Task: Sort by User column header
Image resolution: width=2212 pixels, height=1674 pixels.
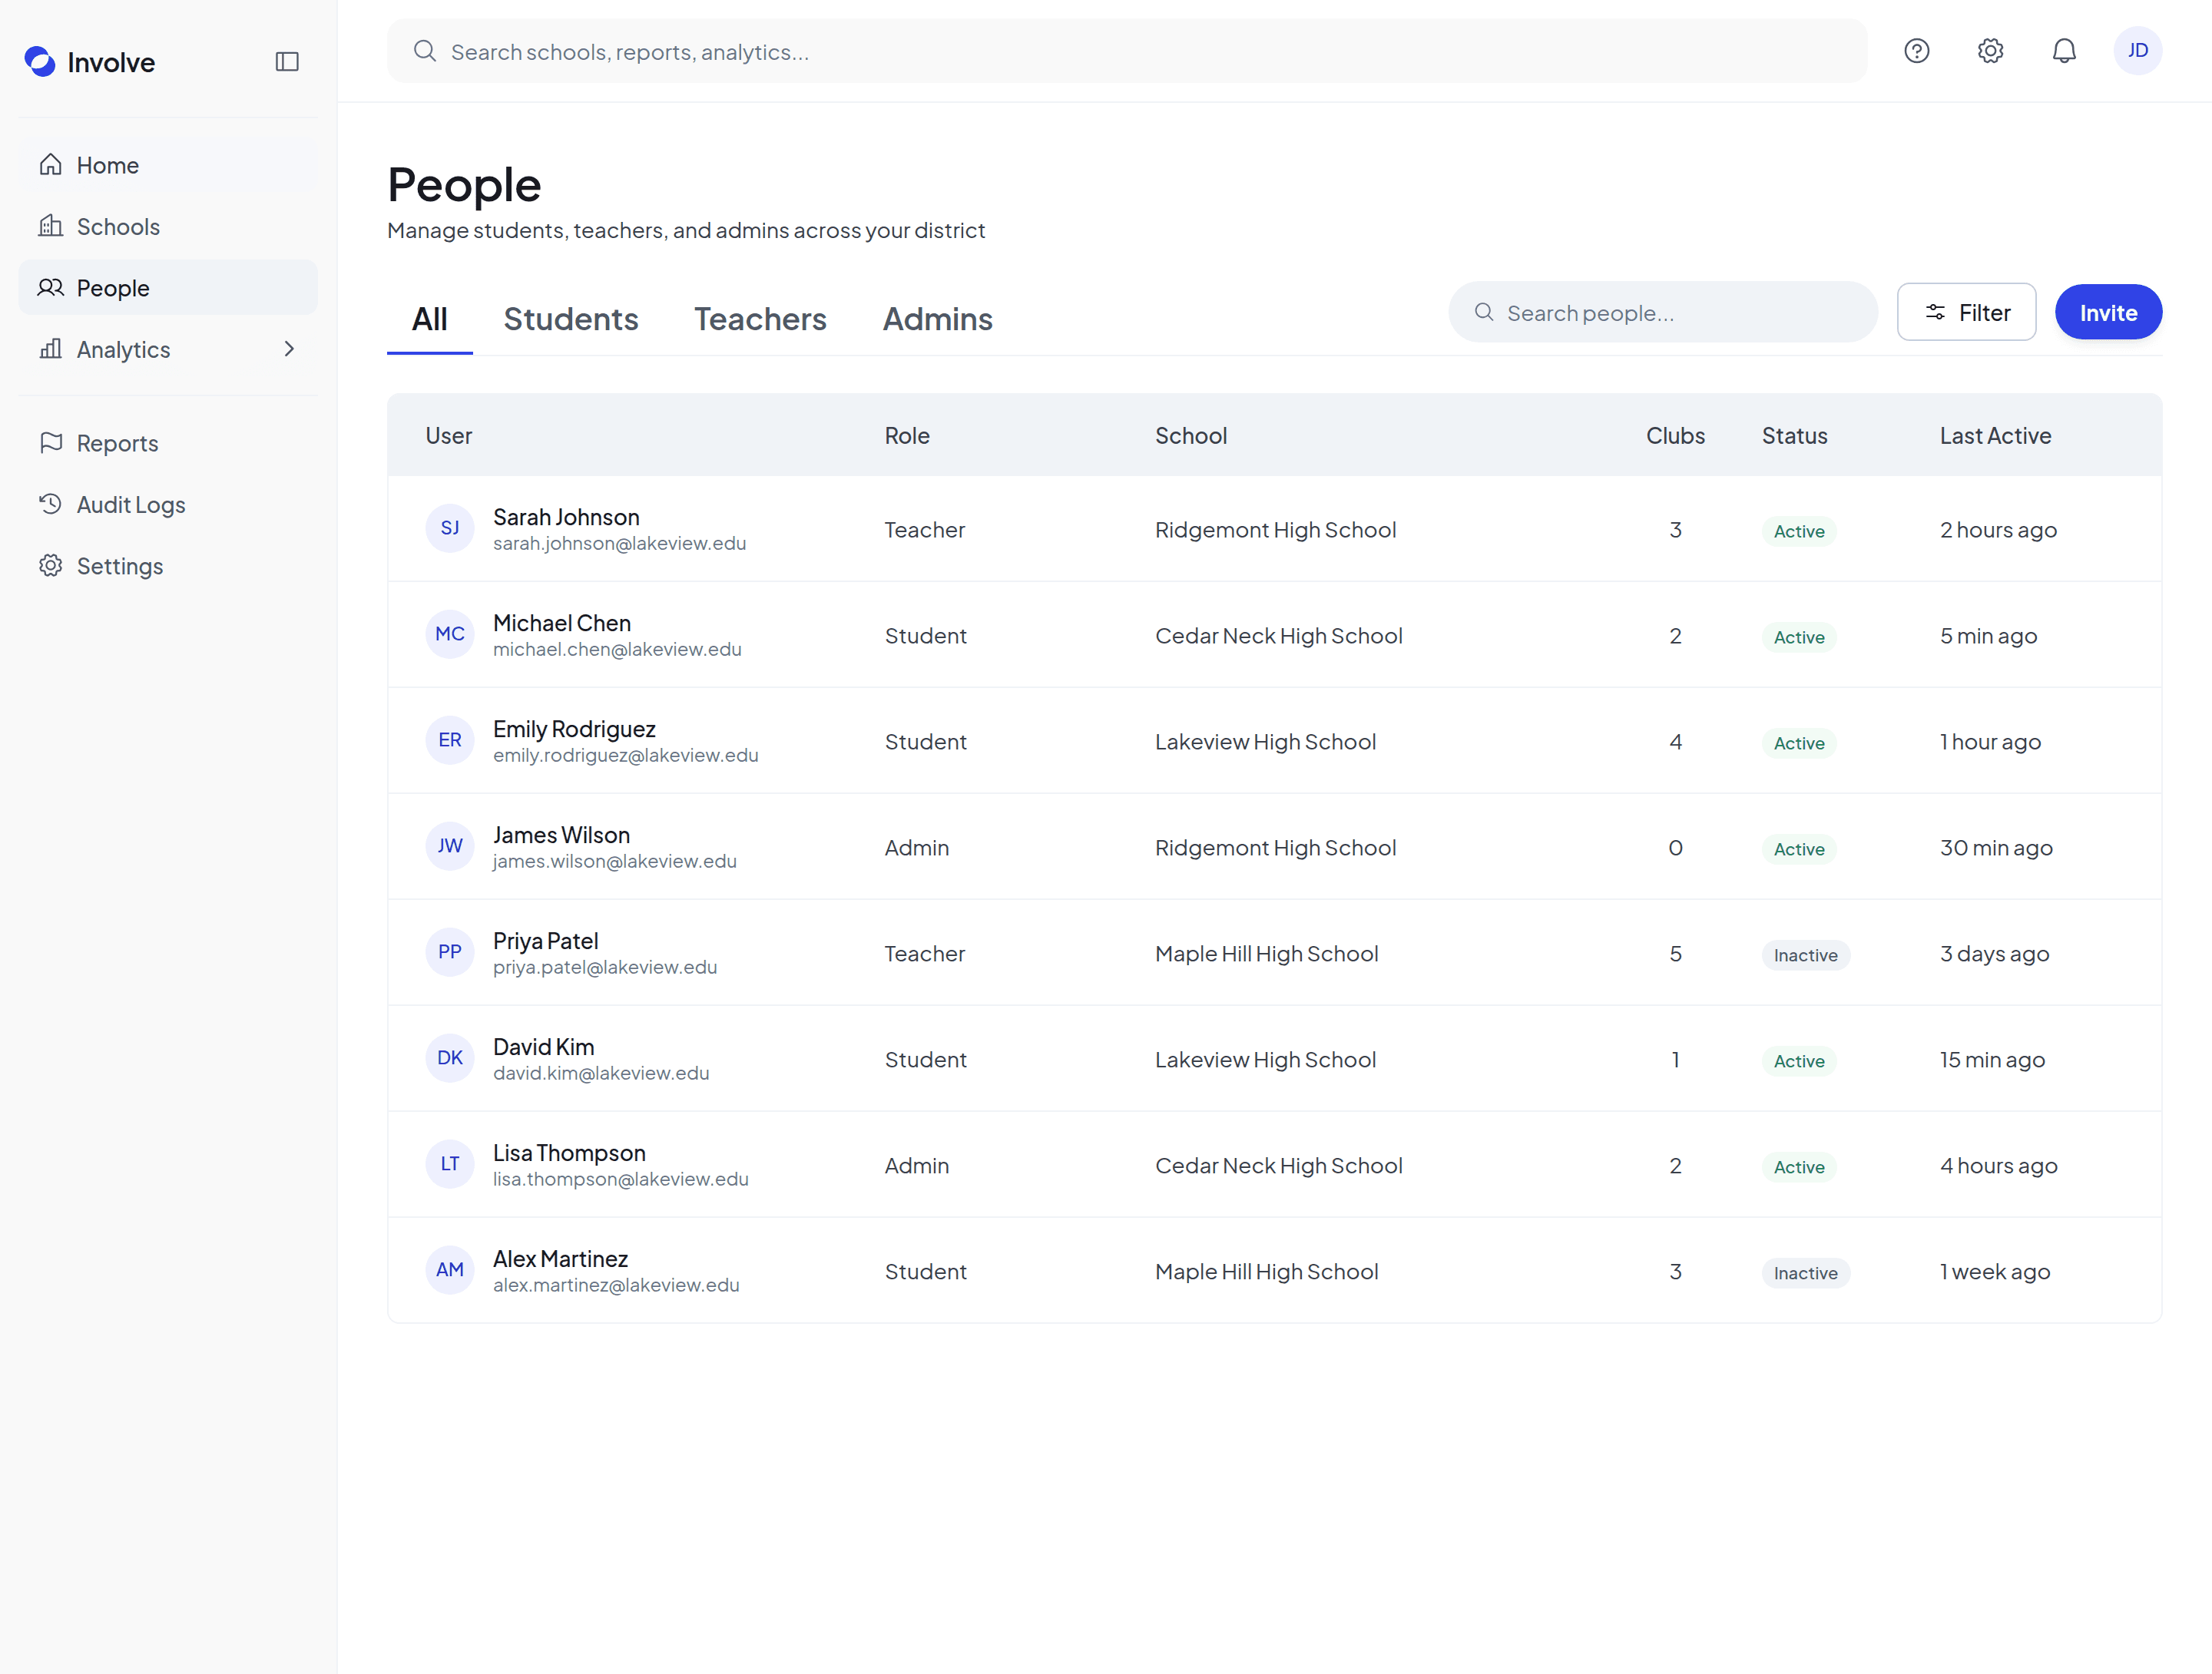Action: (449, 435)
